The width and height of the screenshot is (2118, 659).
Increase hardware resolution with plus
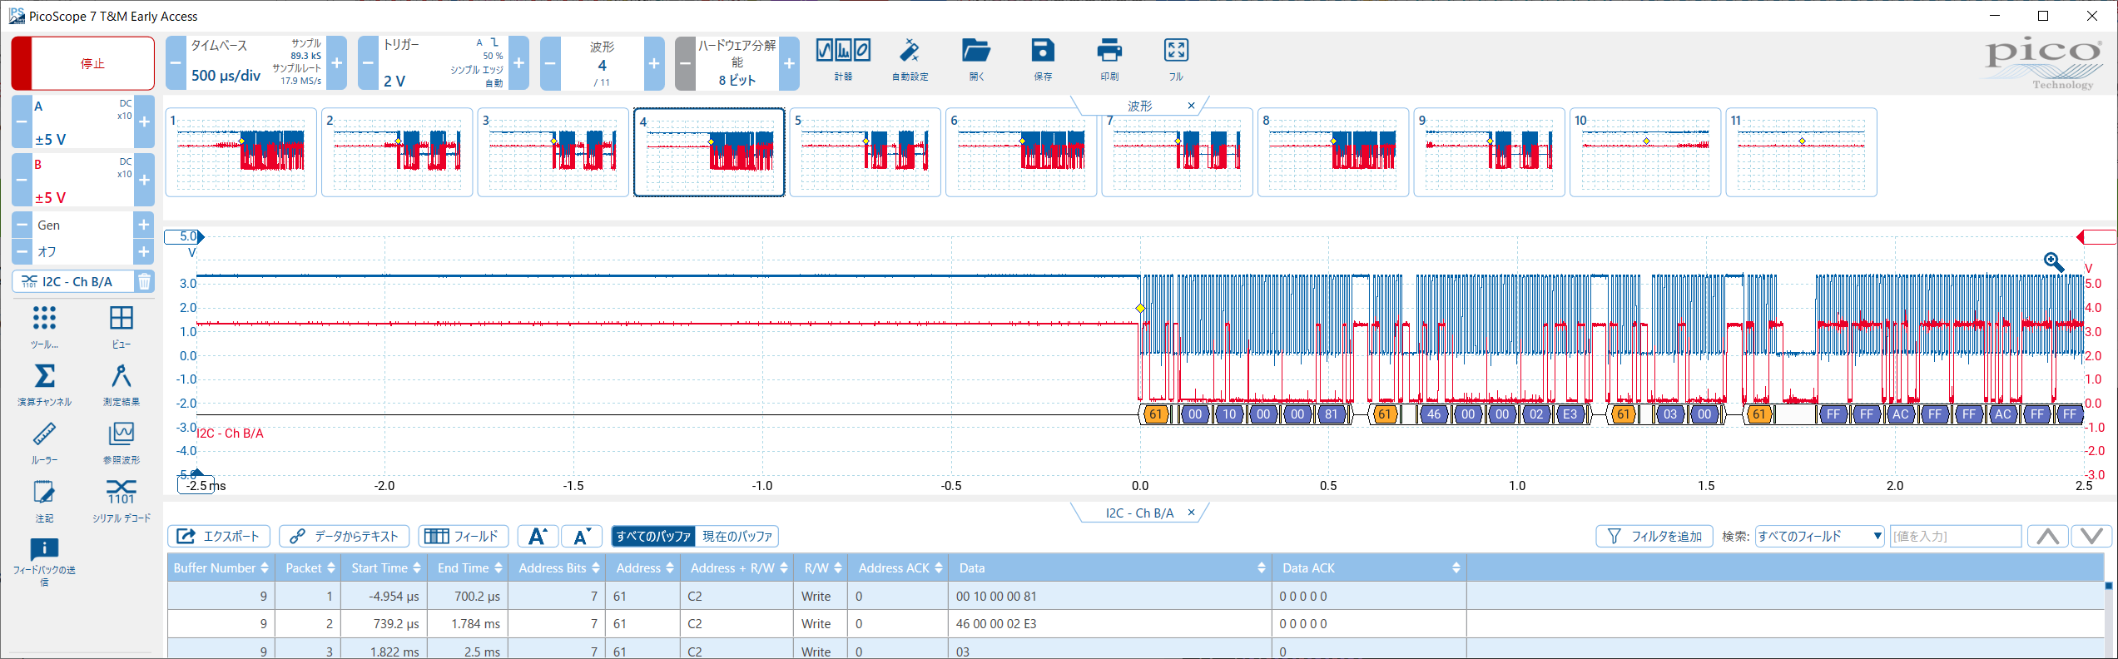pos(789,63)
